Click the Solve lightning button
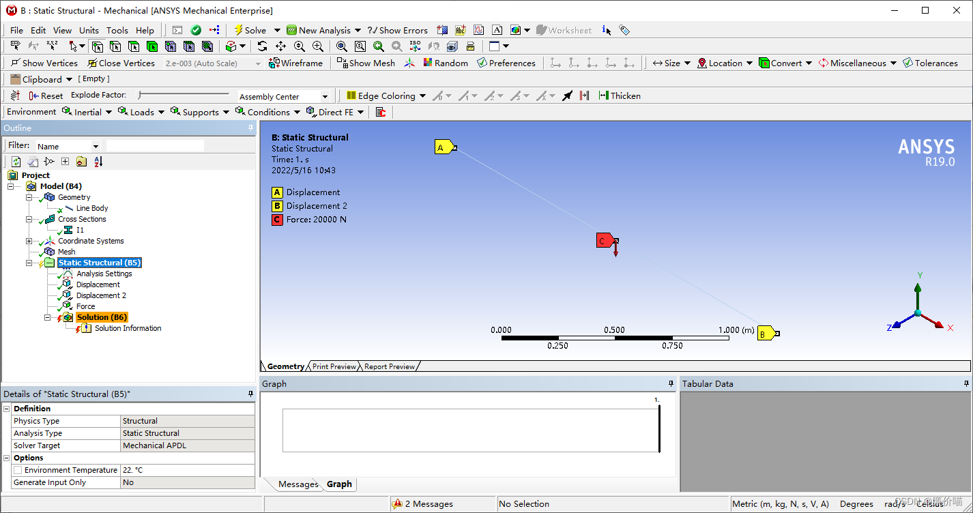The width and height of the screenshot is (973, 513). (x=250, y=30)
